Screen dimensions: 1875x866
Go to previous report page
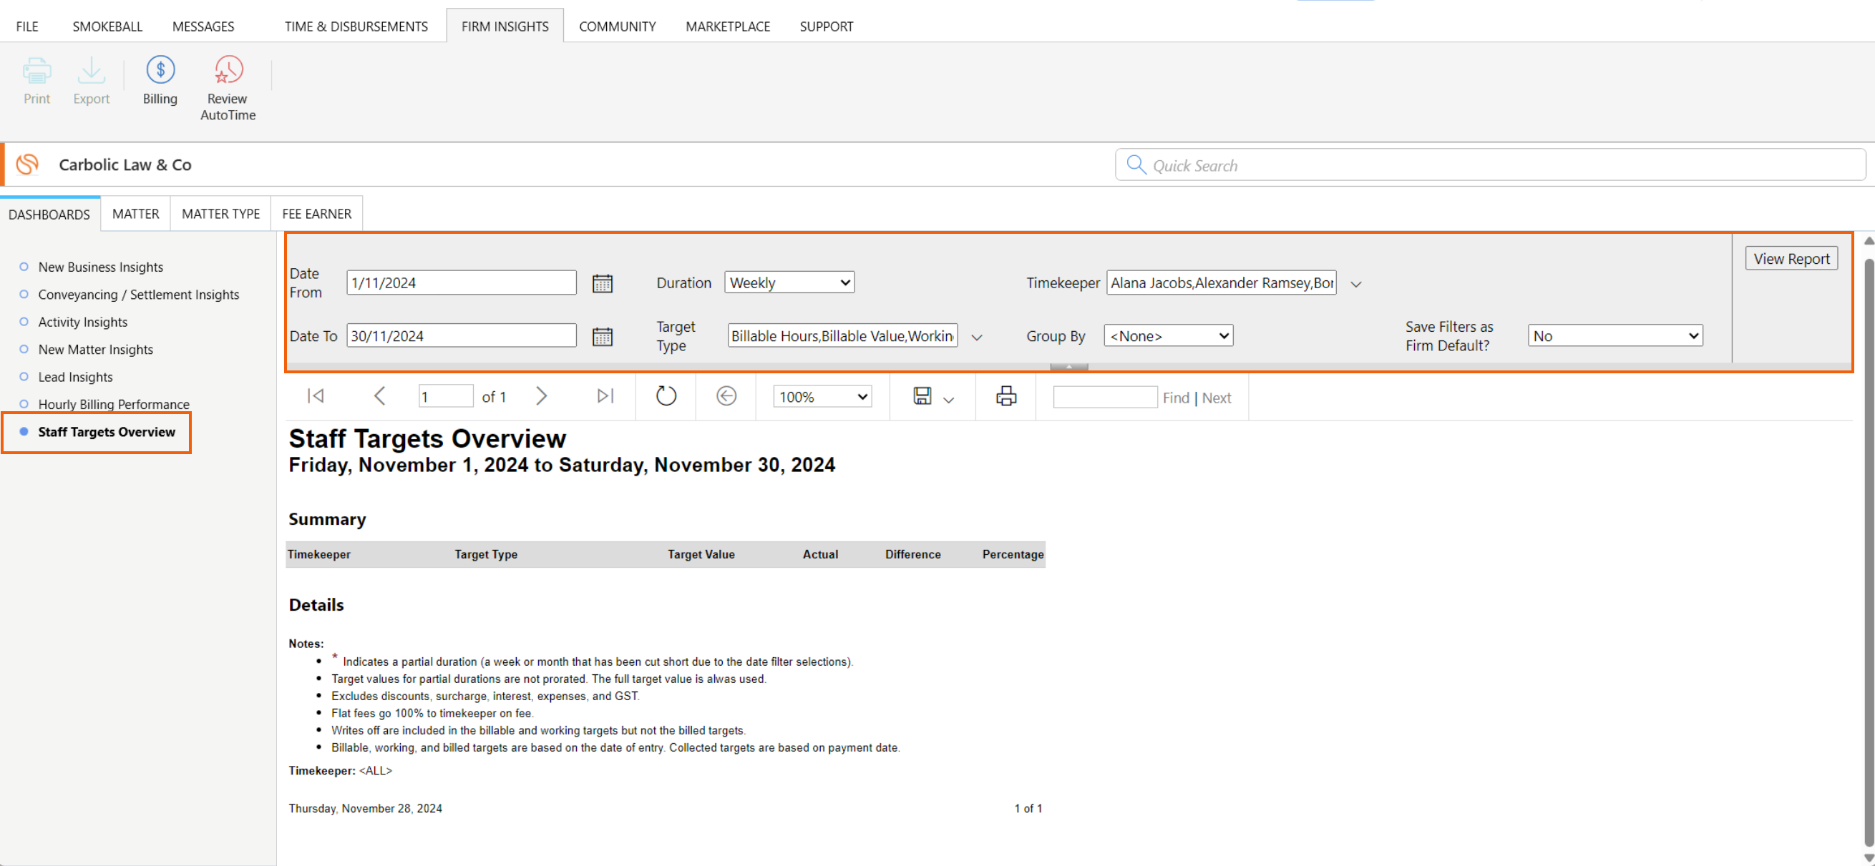click(379, 396)
